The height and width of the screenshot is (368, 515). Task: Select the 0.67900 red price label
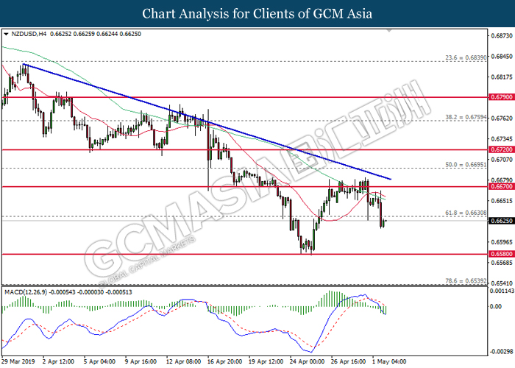click(x=502, y=97)
